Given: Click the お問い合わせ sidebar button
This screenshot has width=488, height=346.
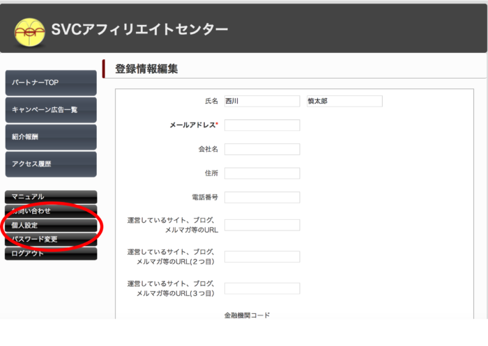Looking at the screenshot, I should pyautogui.click(x=51, y=211).
